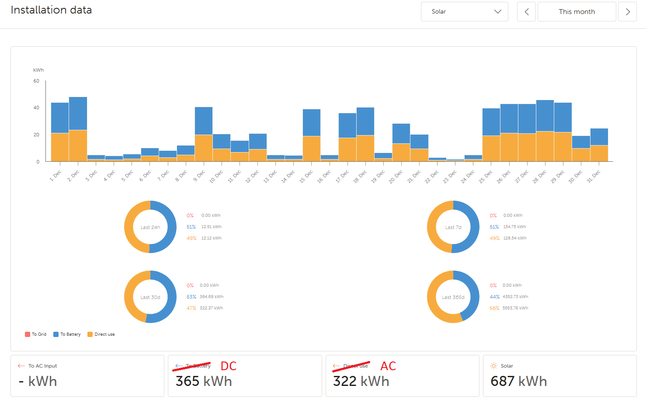Click the Last 7d donut chart
This screenshot has width=646, height=403.
[453, 227]
